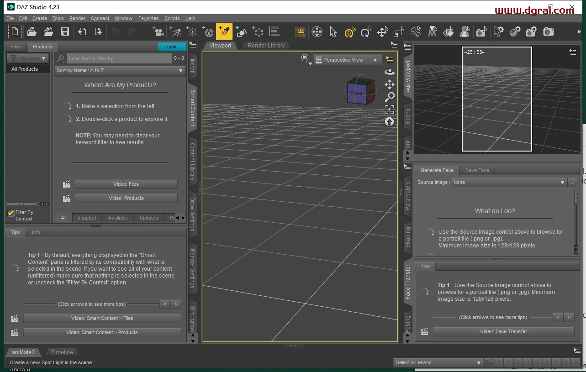Toggle the Filter By Context checkbox

[11, 213]
